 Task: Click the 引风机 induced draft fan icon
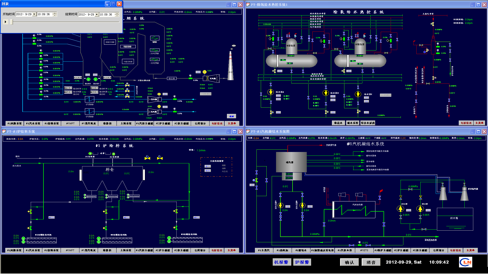[211, 78]
